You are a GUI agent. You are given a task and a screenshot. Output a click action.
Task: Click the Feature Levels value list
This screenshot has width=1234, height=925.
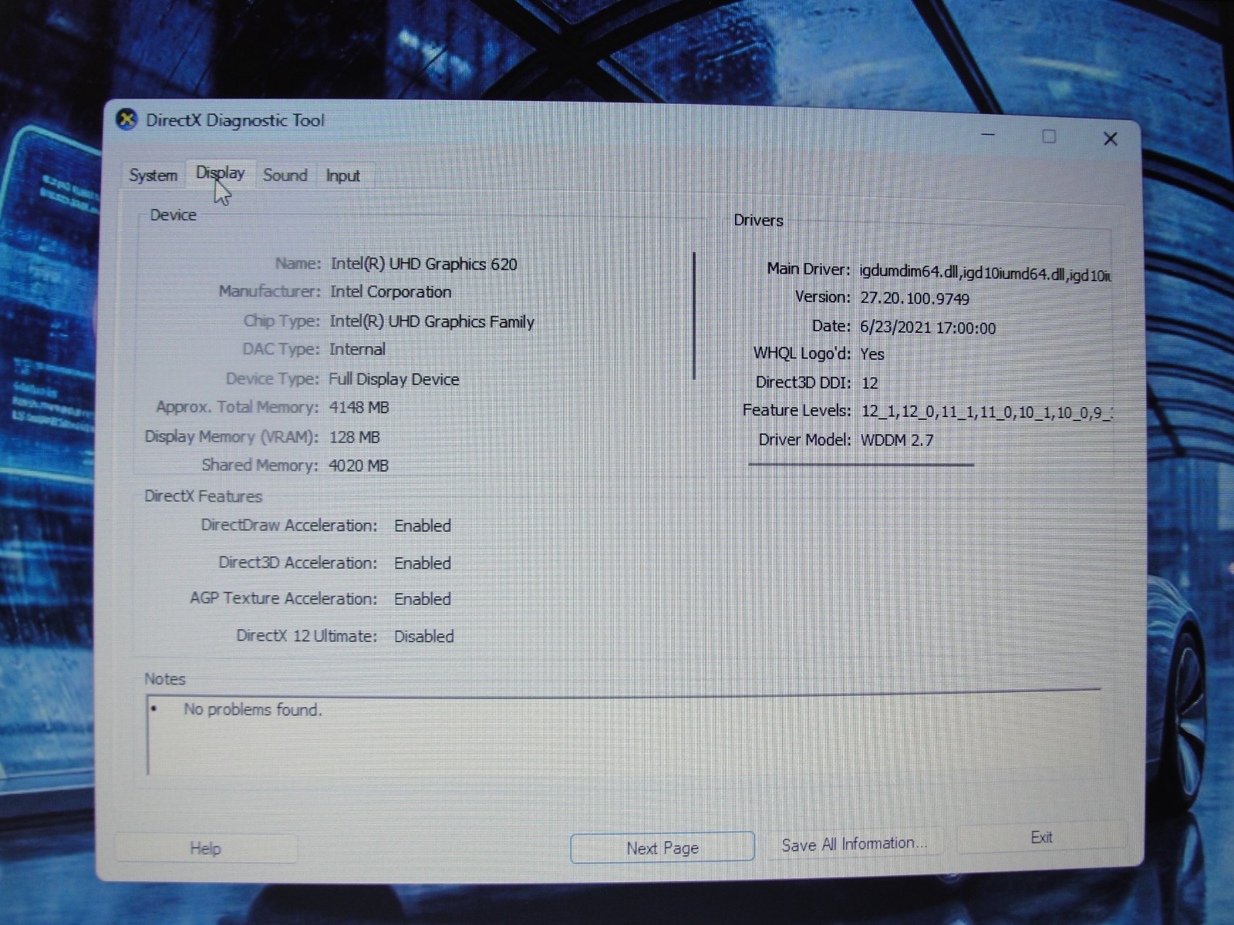(x=986, y=412)
